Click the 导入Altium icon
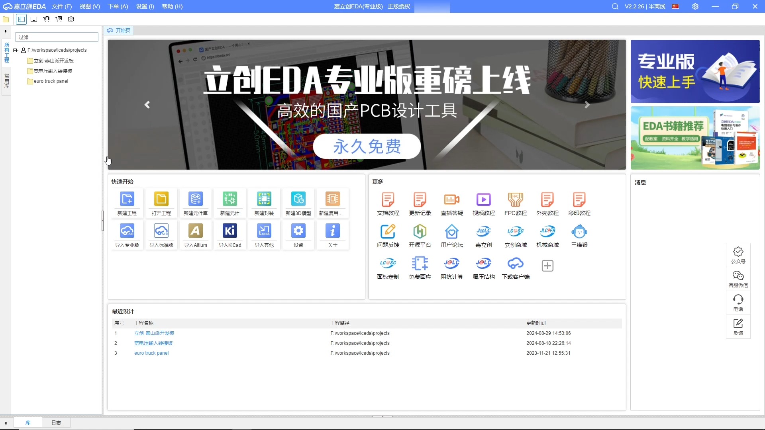The width and height of the screenshot is (765, 430). pos(196,231)
